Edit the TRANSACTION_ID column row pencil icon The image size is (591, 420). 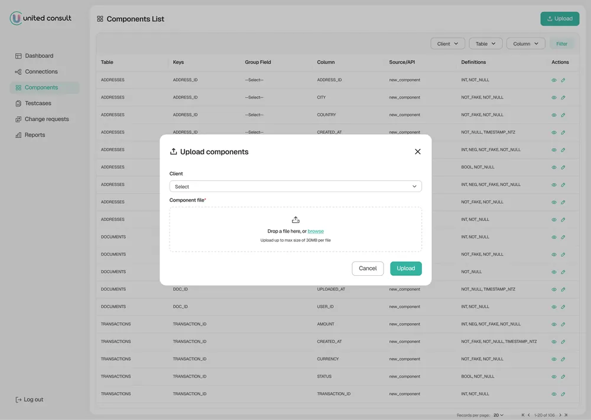tap(563, 394)
